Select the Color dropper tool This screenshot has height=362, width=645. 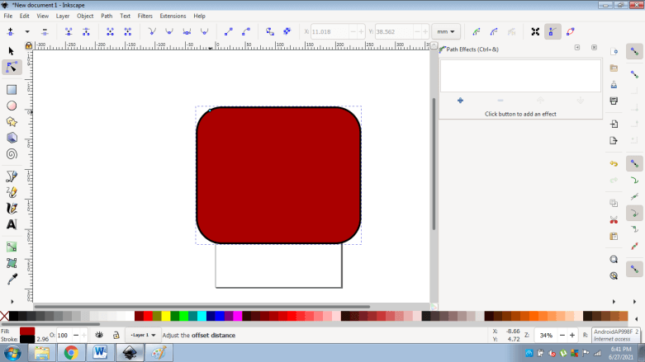[12, 280]
